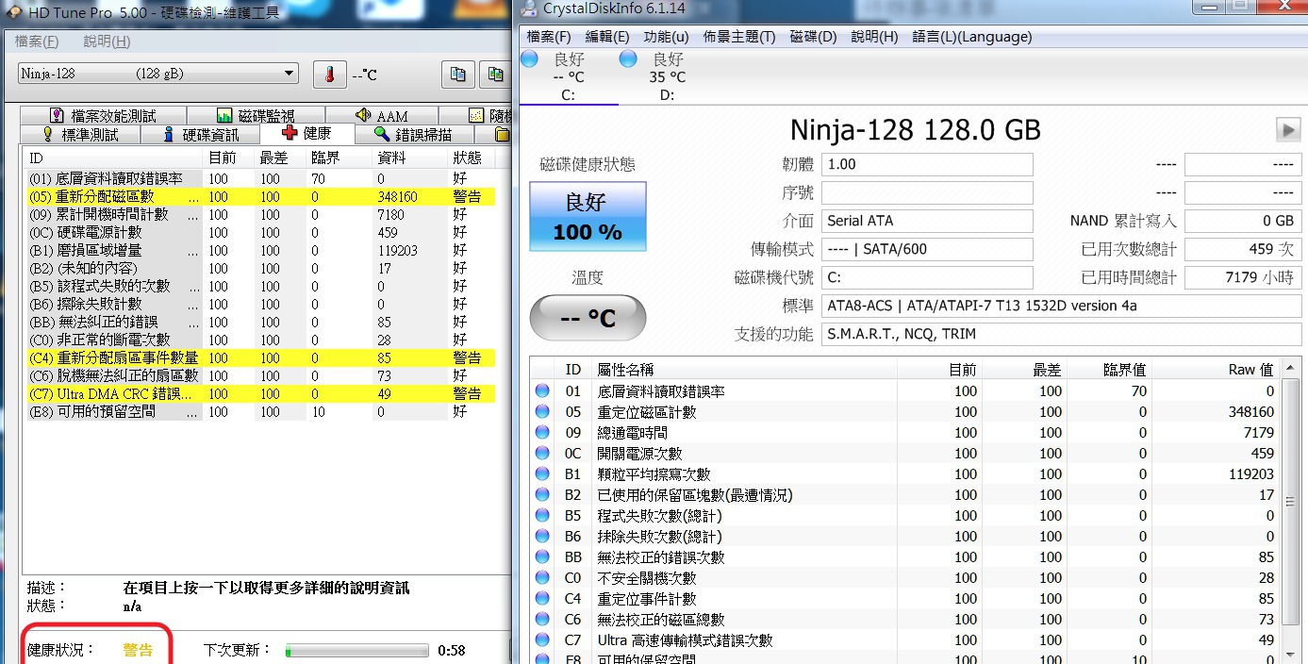The width and height of the screenshot is (1308, 664).
Task: Click the blue status orb for attribute B6
Action: (542, 536)
